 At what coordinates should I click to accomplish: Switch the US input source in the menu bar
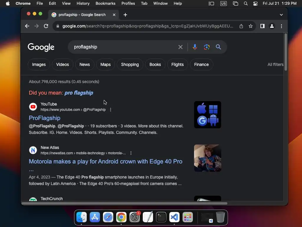pos(224,4)
